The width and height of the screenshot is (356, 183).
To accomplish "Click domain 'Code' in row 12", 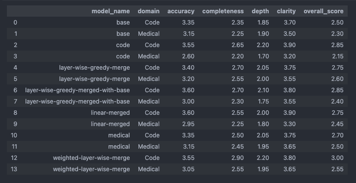I will [152, 158].
